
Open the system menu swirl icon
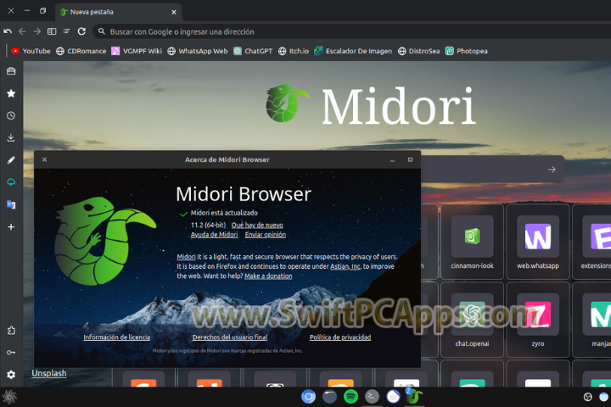pyautogui.click(x=9, y=397)
